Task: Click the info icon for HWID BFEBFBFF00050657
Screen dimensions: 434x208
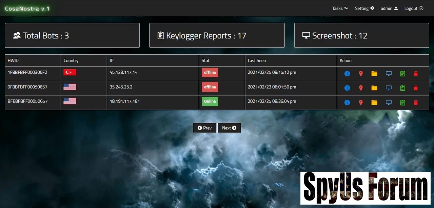Action: click(347, 102)
